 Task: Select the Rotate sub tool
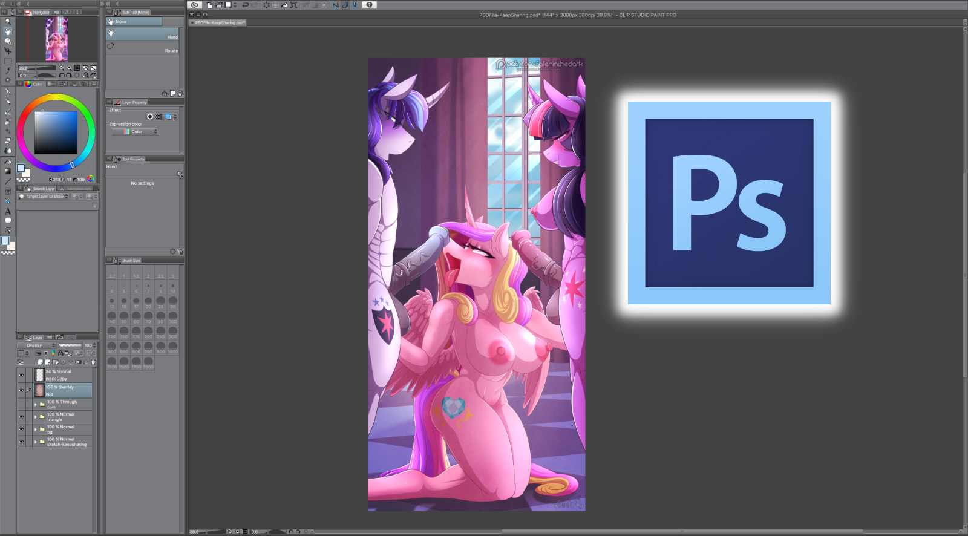point(143,47)
